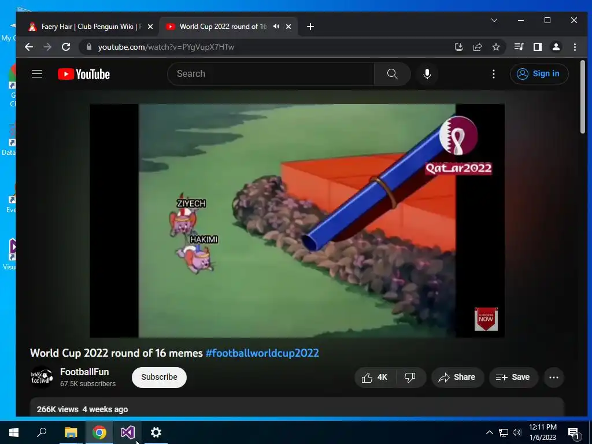Dislike the video with thumbs down
The image size is (592, 444).
click(x=410, y=377)
